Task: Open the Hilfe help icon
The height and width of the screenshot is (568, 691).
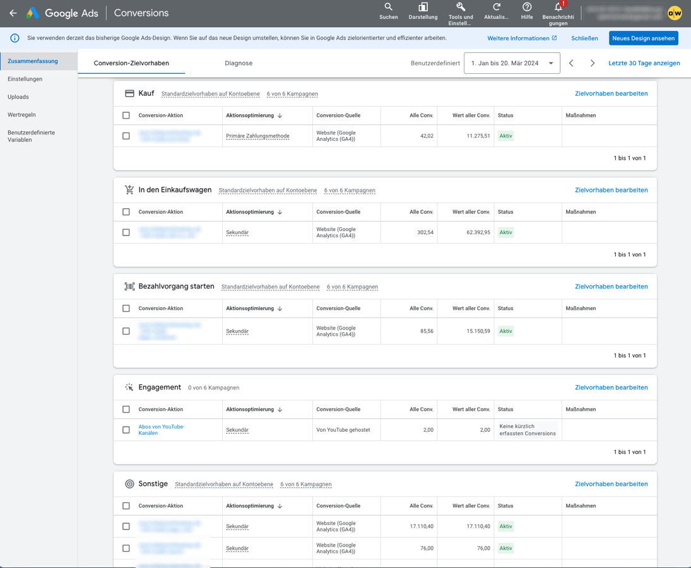Action: 527,7
